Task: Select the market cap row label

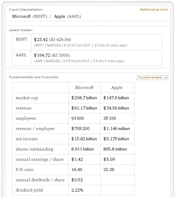Action: (x=27, y=98)
